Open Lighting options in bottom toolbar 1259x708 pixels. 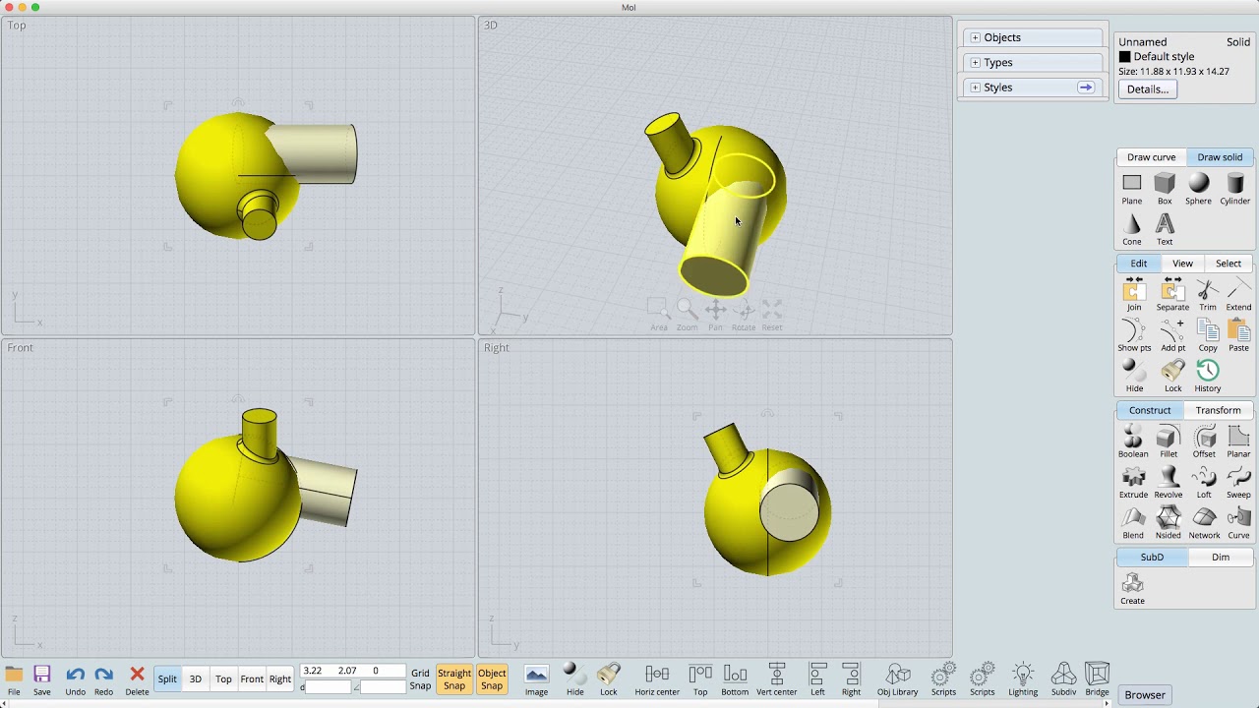1023,678
